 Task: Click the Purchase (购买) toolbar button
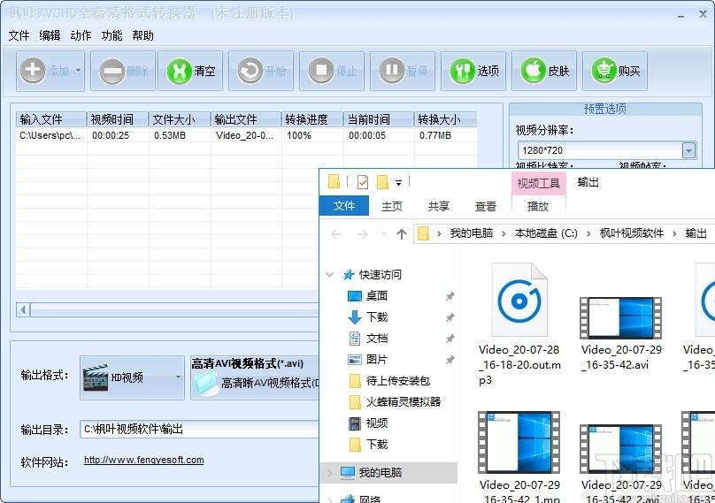coord(615,71)
